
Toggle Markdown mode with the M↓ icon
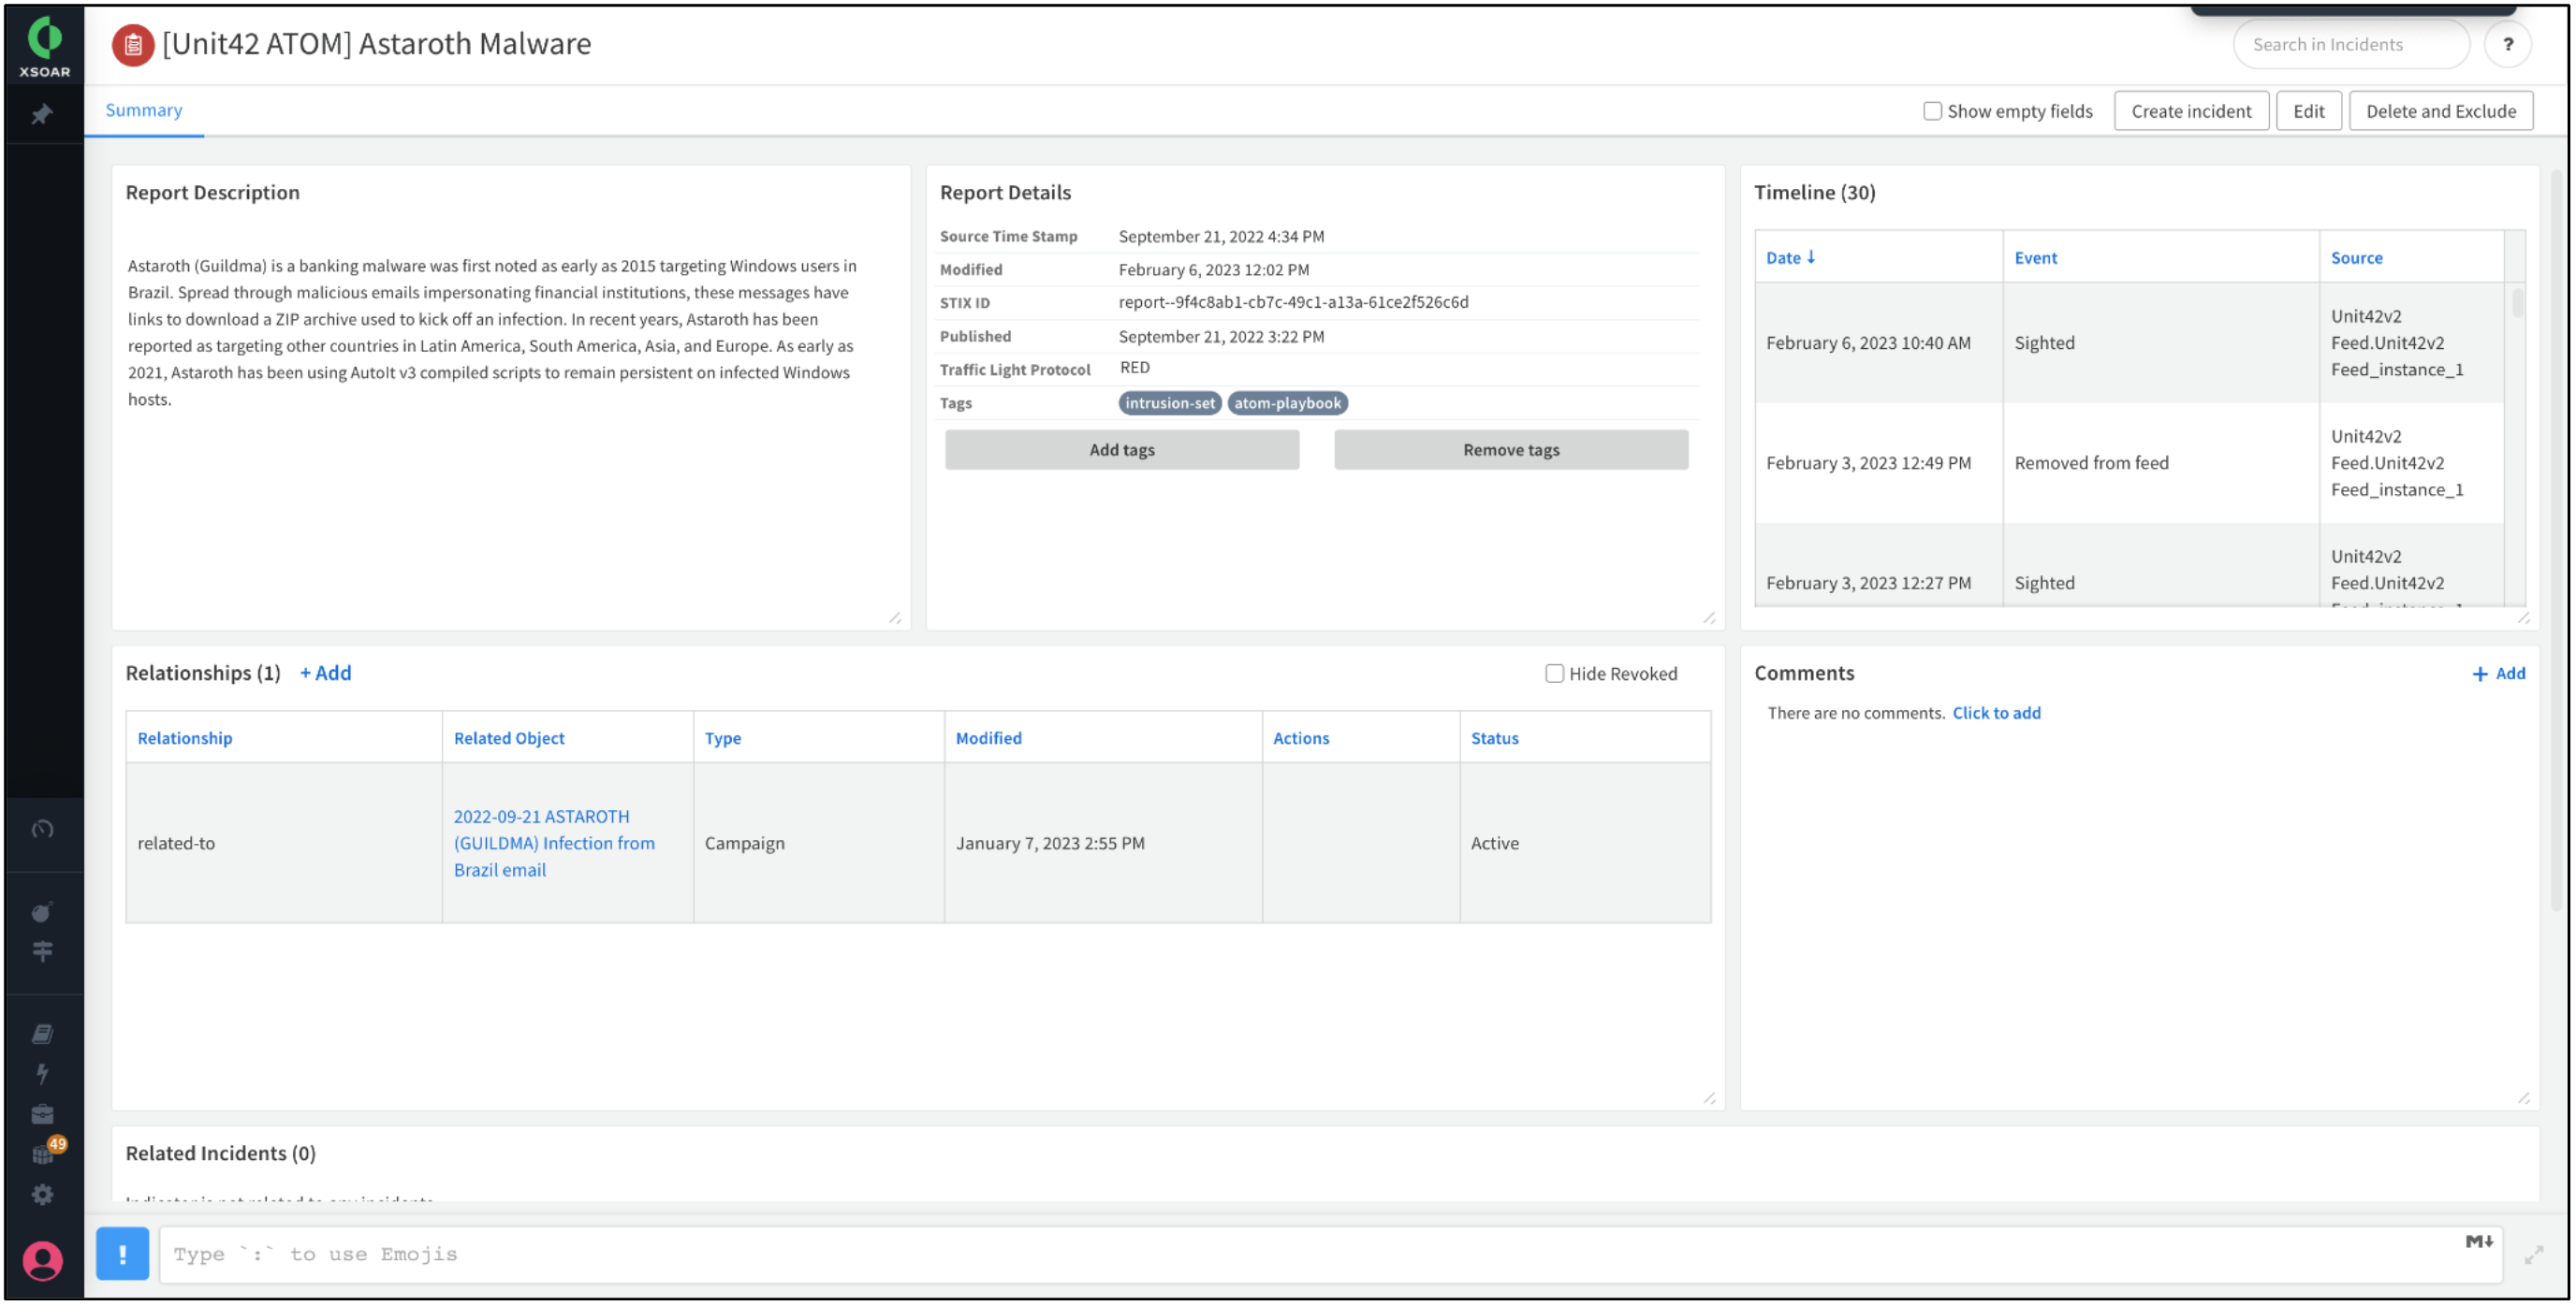tap(2478, 1241)
